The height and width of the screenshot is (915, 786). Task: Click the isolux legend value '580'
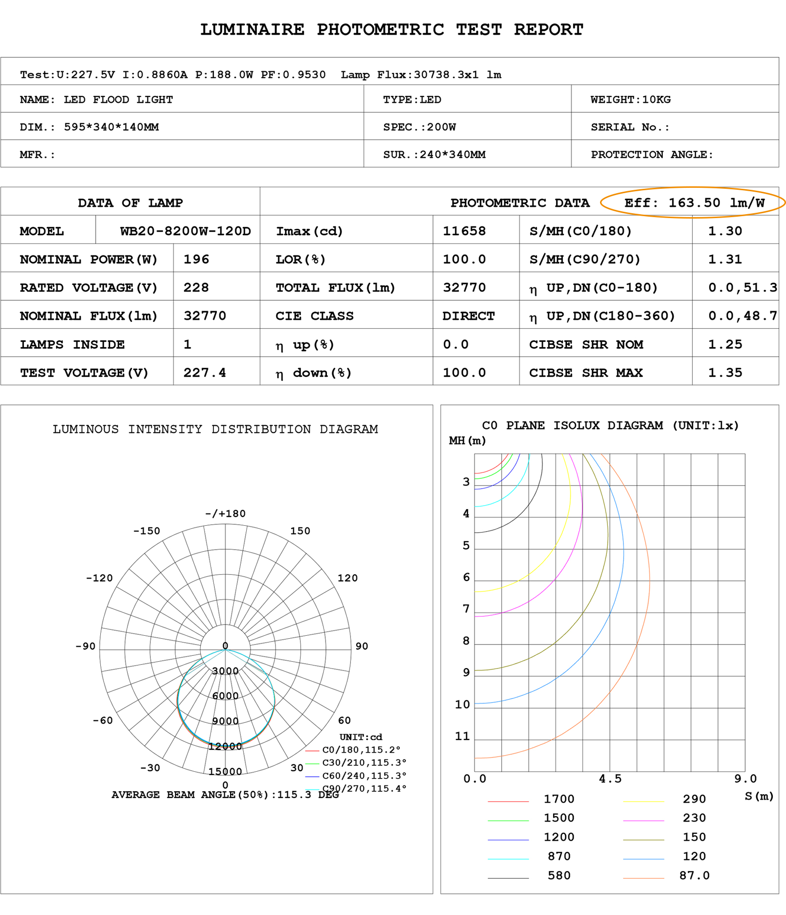559,875
